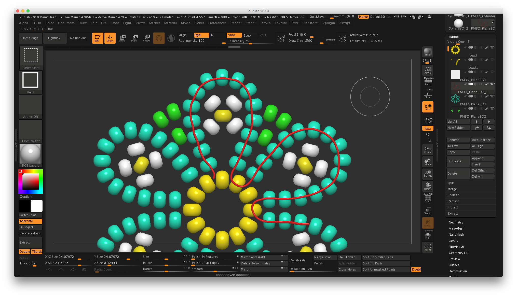Select the Rotate transform icon
Viewport: 517px width, 297px height.
point(146,38)
